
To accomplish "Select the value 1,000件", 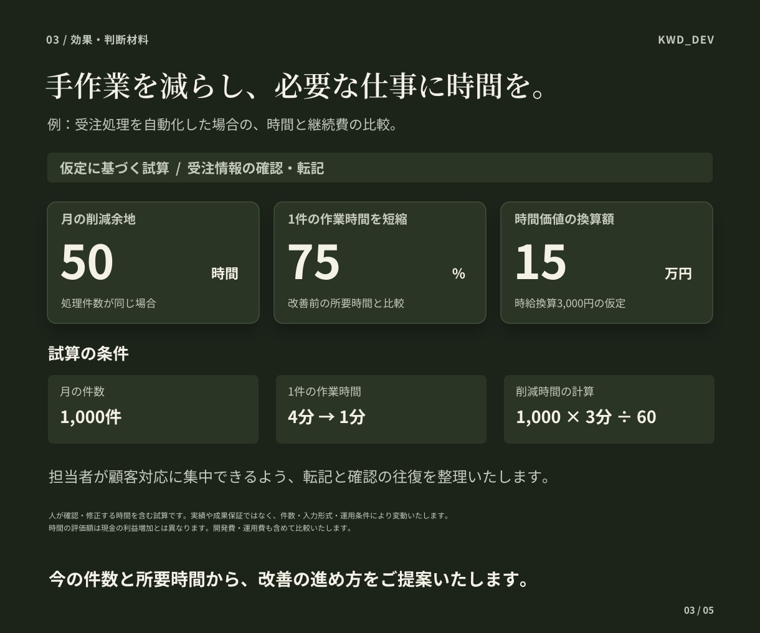I will pos(91,417).
